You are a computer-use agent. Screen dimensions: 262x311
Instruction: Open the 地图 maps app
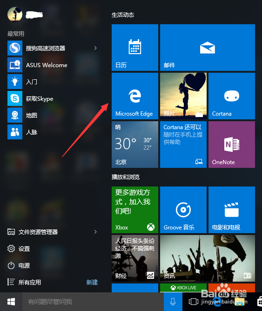pyautogui.click(x=32, y=115)
